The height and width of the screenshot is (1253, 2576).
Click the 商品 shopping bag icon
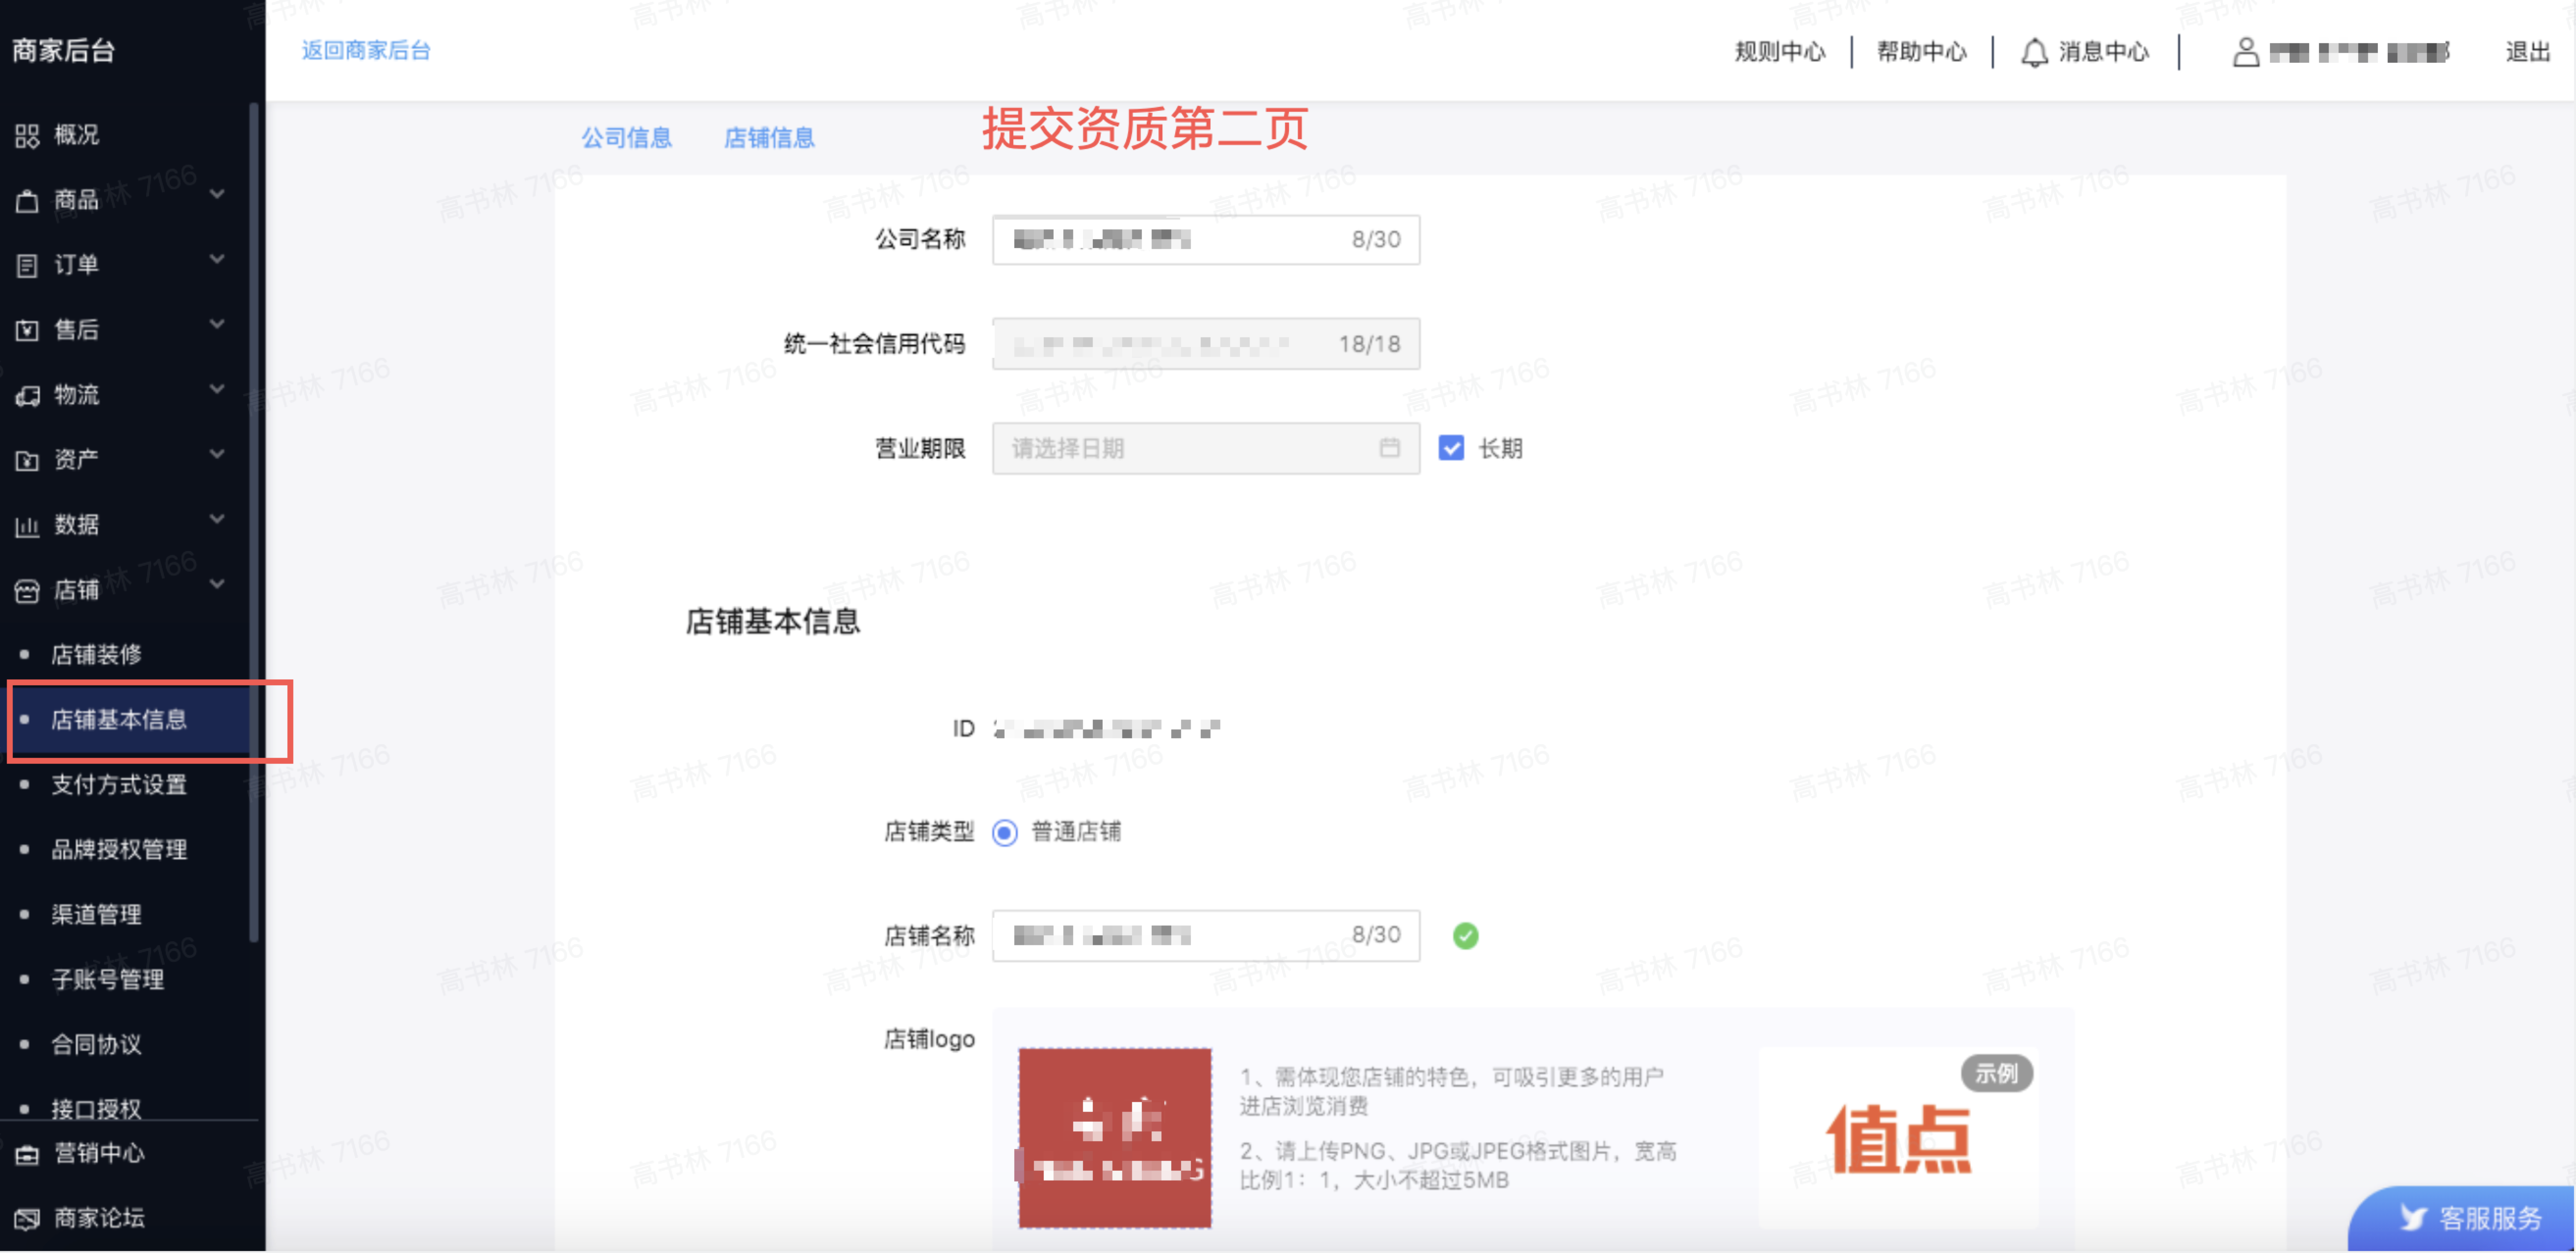click(x=27, y=201)
